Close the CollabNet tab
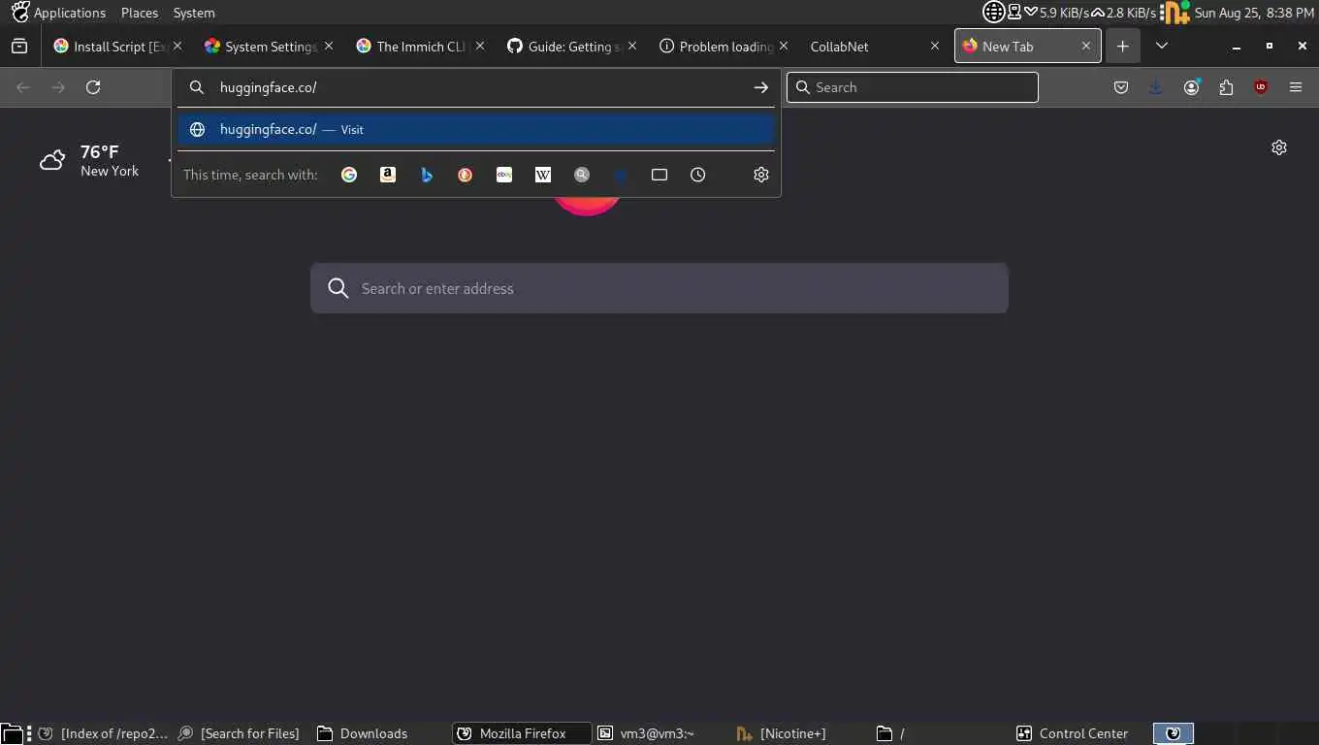 pos(935,46)
